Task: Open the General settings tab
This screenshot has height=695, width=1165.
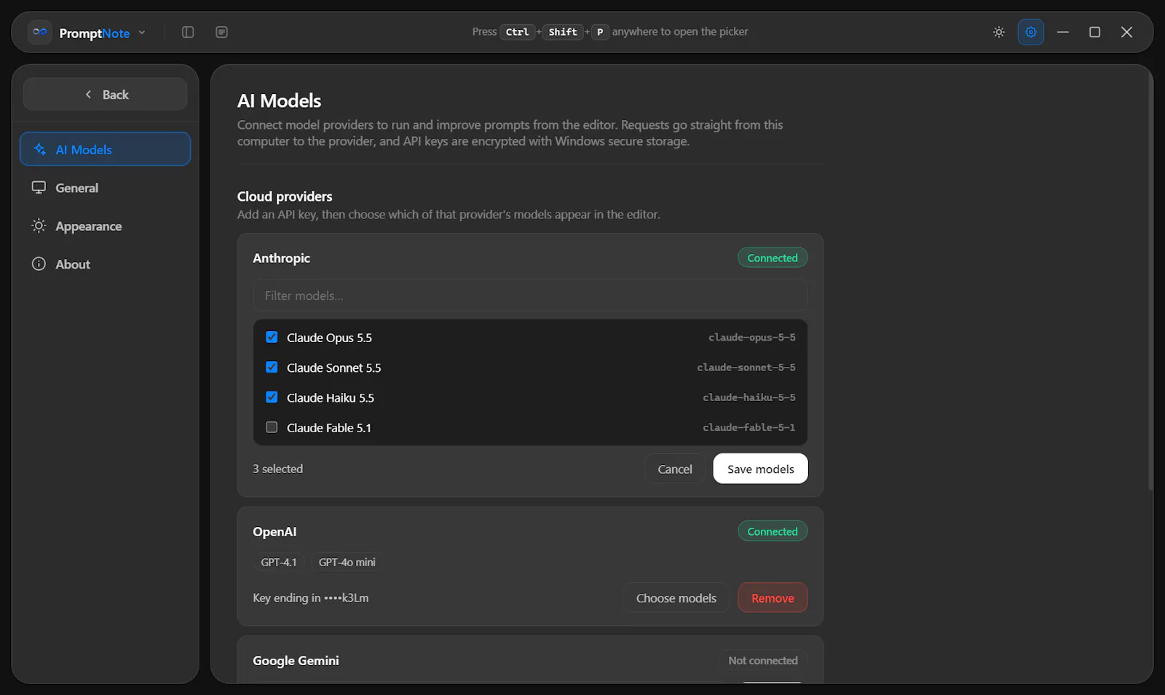Action: pos(106,188)
